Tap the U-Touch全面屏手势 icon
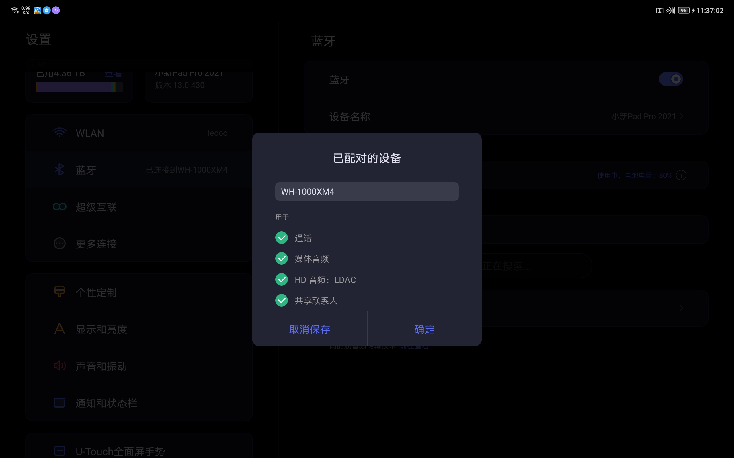734x458 pixels. (59, 451)
